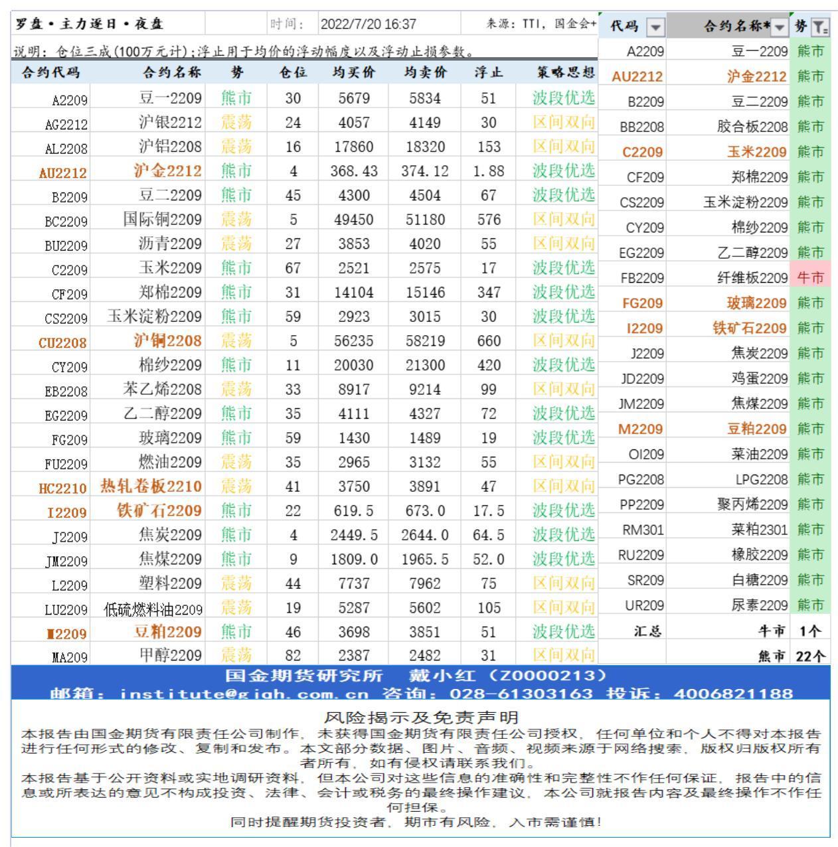The height and width of the screenshot is (847, 838).
Task: Select the 仓位 column header
Action: click(x=293, y=72)
